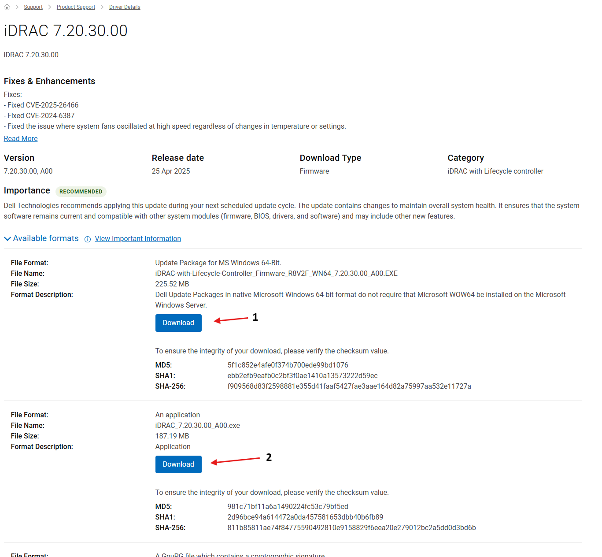This screenshot has height=557, width=602.
Task: Click the home icon in the breadcrumb
Action: (x=7, y=7)
